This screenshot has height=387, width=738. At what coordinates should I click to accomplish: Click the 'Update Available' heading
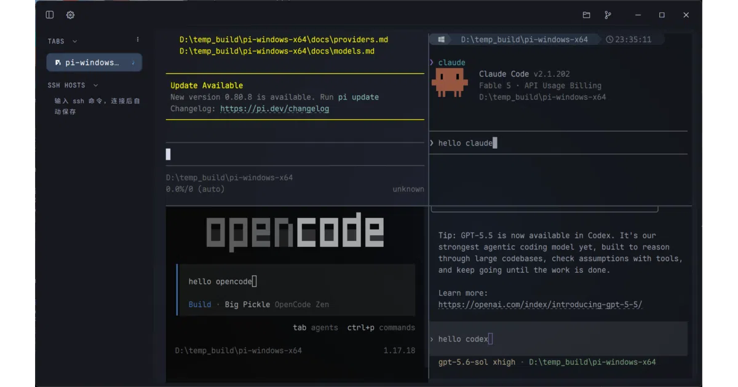[x=207, y=85]
